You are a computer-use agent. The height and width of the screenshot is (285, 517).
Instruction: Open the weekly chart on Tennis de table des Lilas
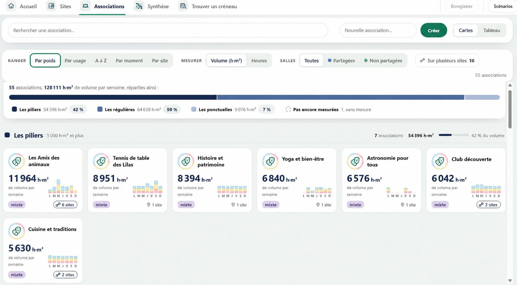click(x=148, y=189)
